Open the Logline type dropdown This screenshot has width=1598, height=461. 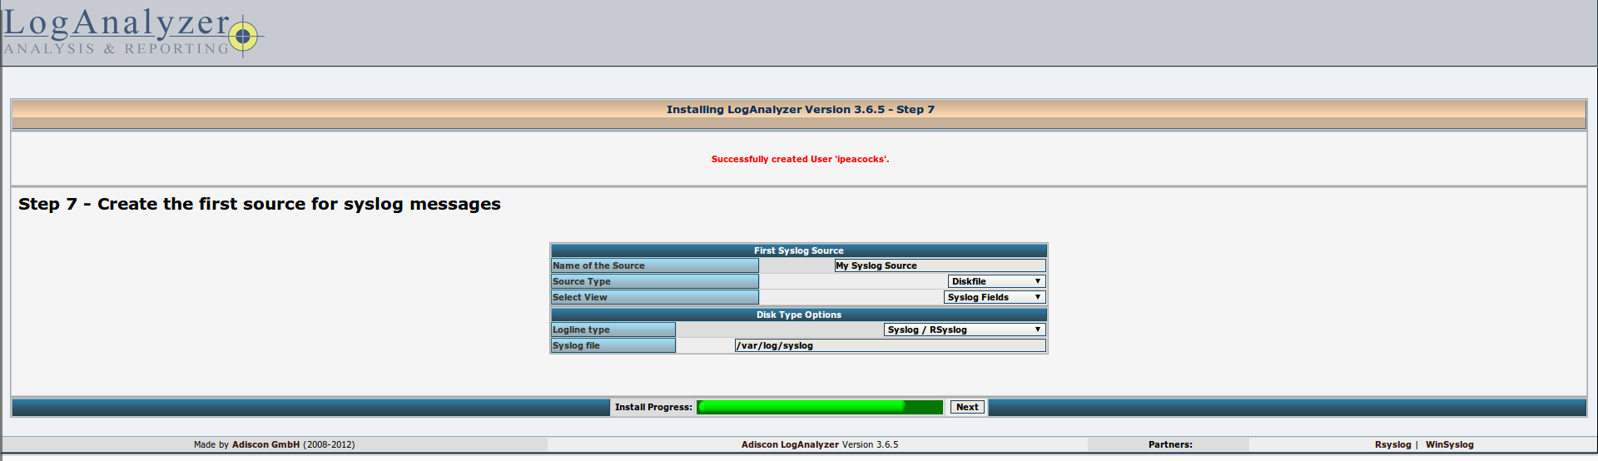(965, 330)
